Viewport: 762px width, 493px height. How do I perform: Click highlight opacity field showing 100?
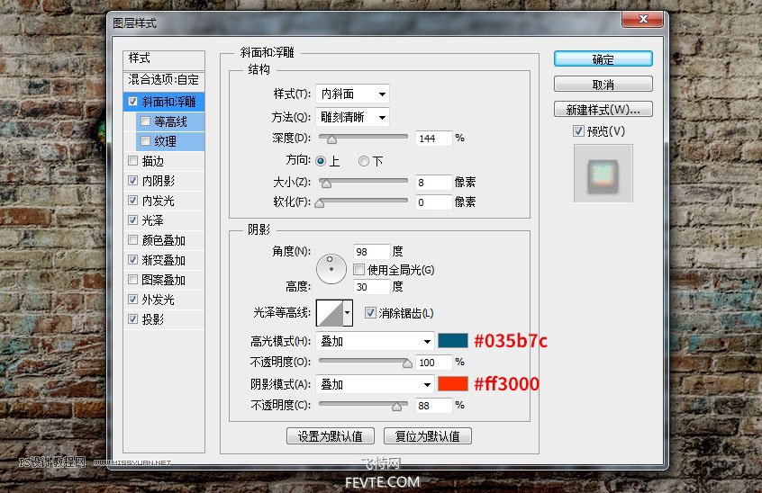433,363
